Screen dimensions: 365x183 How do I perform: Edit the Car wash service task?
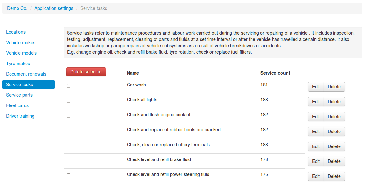coord(316,87)
